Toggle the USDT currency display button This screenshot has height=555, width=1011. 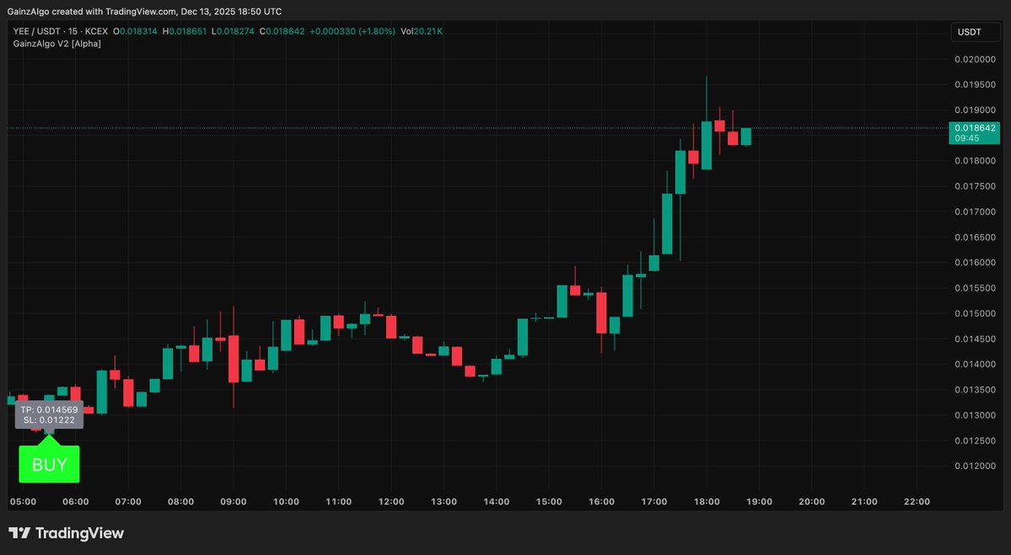point(975,31)
